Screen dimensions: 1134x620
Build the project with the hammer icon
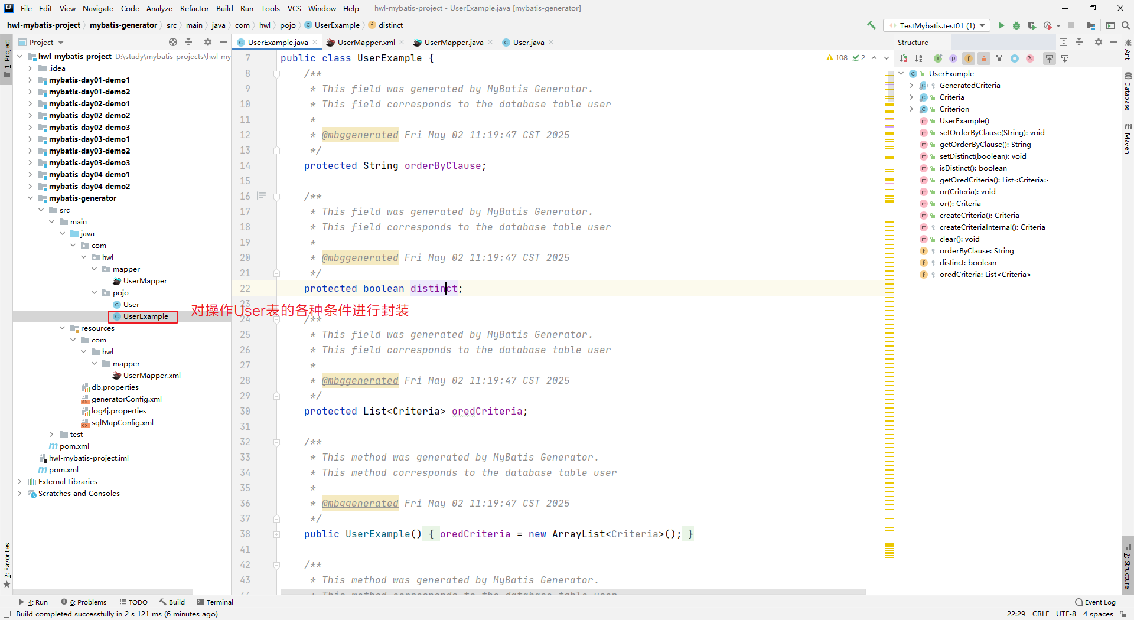(x=871, y=25)
